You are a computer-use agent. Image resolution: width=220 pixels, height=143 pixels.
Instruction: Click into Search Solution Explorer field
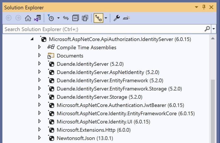point(101,29)
